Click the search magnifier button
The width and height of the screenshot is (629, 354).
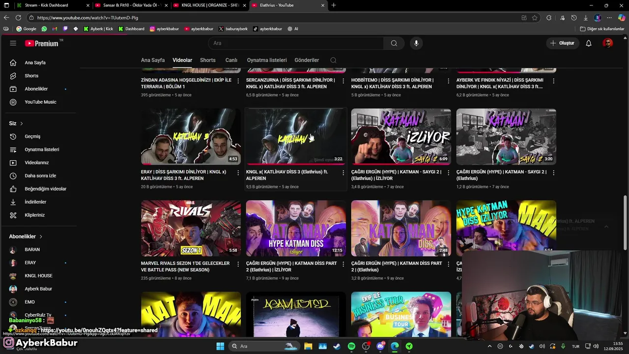click(x=394, y=43)
